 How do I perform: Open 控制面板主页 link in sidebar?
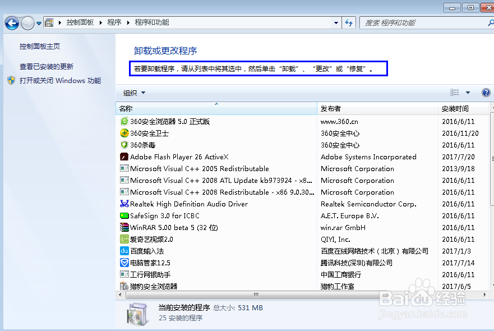click(40, 47)
